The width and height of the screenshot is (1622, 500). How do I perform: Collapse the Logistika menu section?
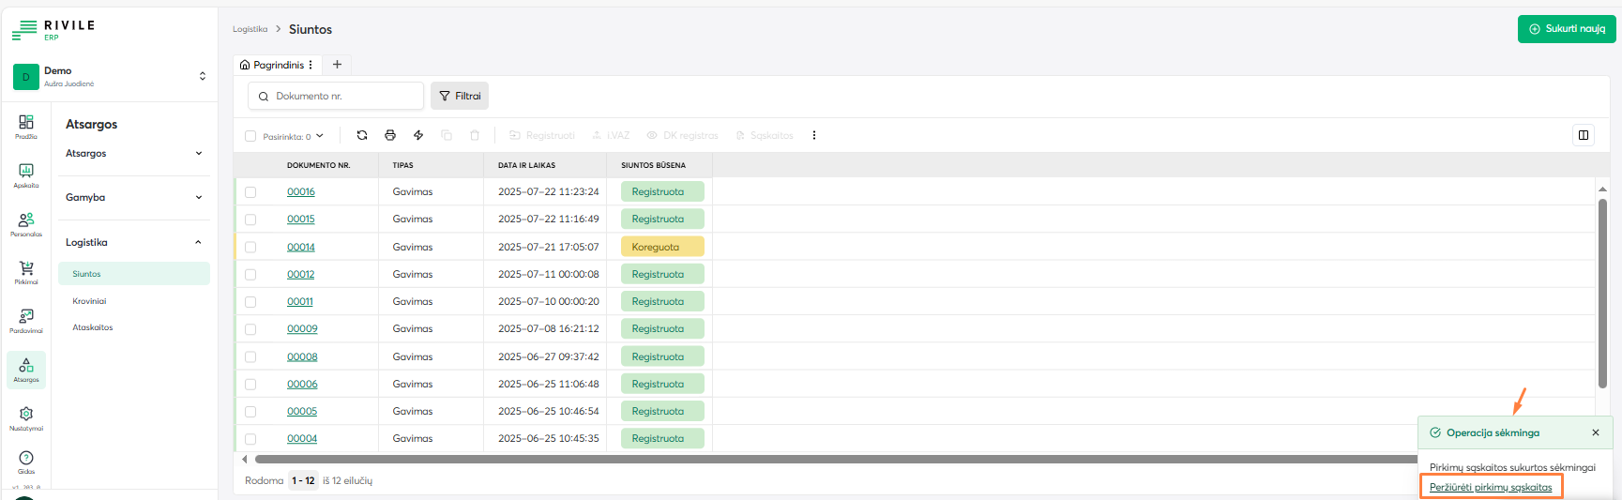point(133,242)
